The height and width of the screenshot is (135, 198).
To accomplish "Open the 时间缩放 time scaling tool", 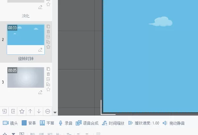I will (x=113, y=123).
